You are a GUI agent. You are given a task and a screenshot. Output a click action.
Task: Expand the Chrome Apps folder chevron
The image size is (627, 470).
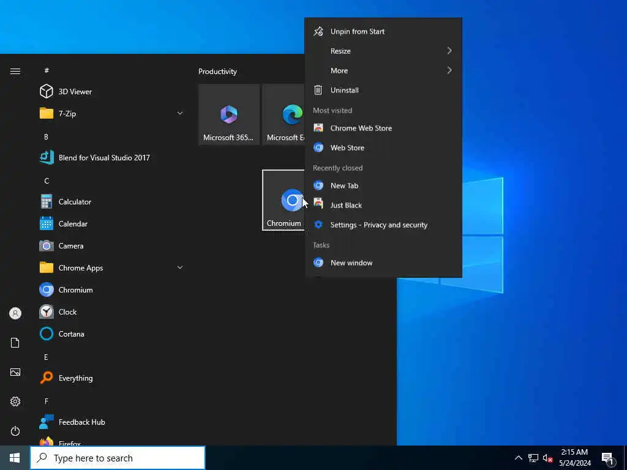[180, 267]
